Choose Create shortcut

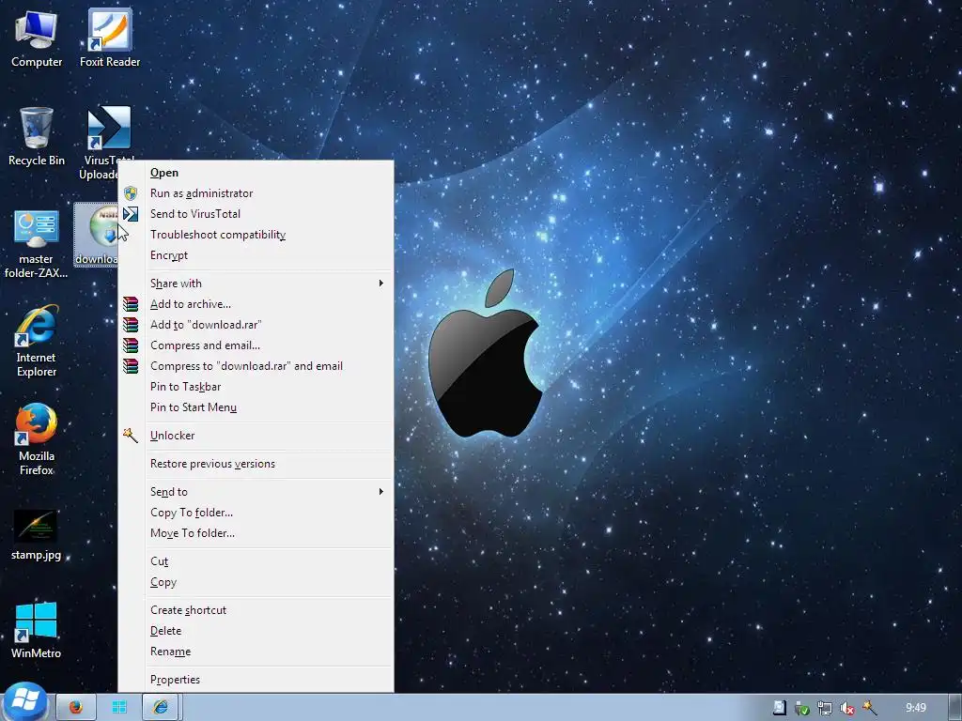click(x=256, y=610)
